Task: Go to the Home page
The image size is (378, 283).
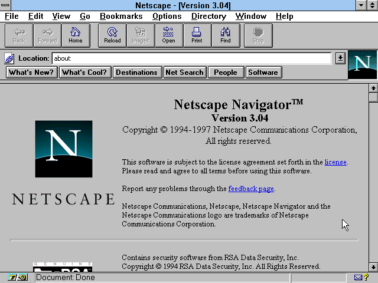Action: (x=76, y=35)
